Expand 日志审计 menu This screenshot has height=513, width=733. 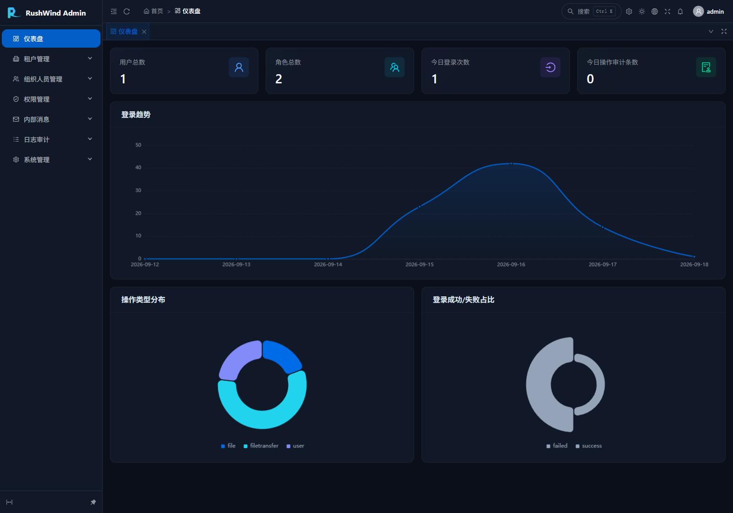tap(51, 139)
